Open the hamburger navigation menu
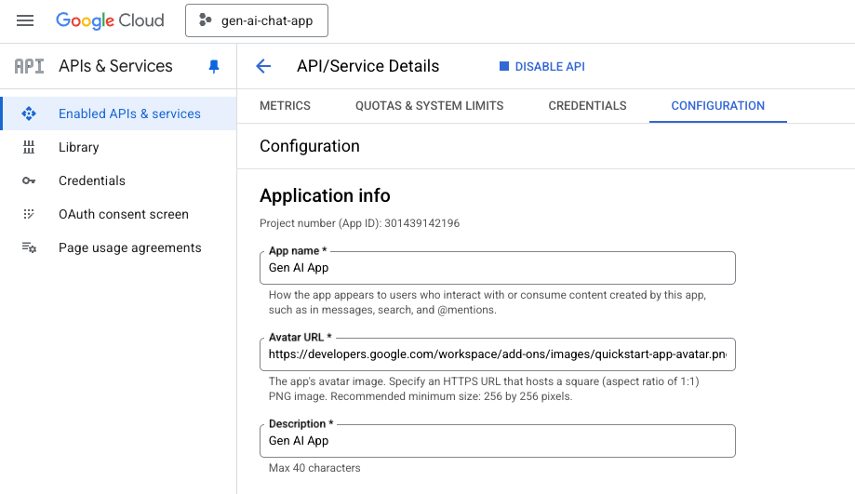Viewport: 855px width, 494px height. (x=25, y=20)
